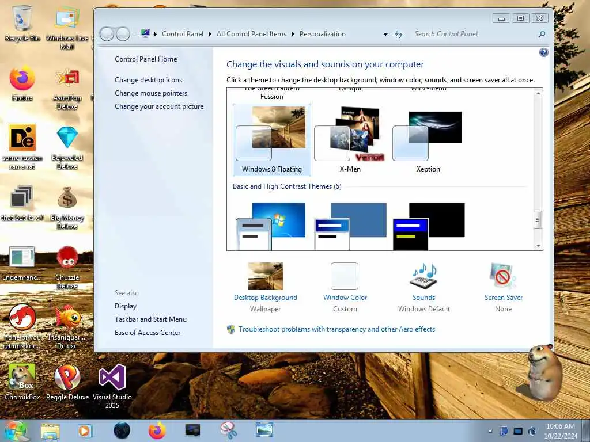Open the Display link under See also

(126, 306)
